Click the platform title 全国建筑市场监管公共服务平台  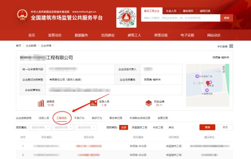pos(67,18)
